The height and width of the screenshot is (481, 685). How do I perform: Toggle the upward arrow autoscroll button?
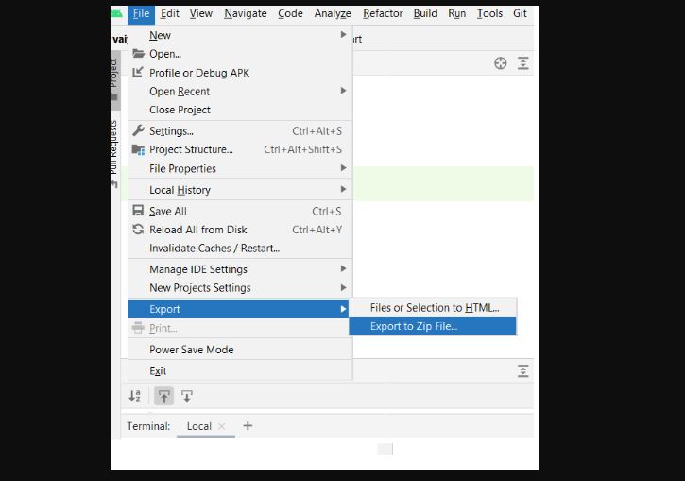coord(163,396)
